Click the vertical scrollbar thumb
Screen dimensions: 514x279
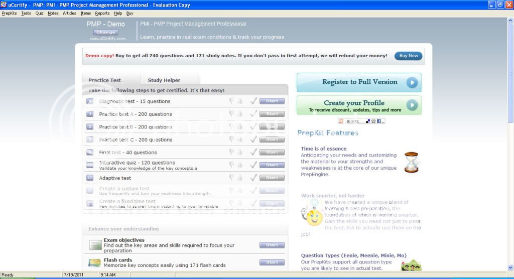pos(510,73)
